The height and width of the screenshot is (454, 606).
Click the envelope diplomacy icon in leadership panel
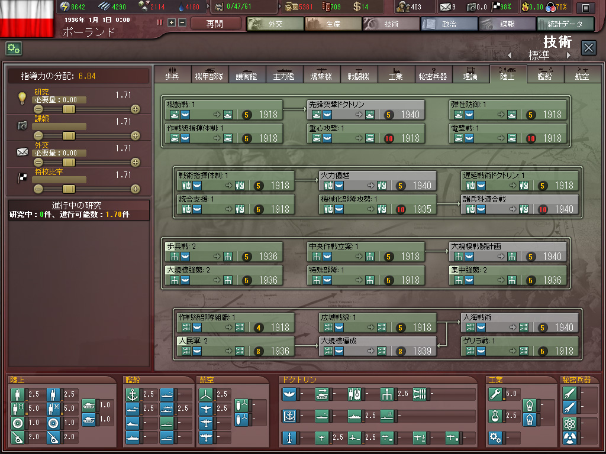coord(22,152)
